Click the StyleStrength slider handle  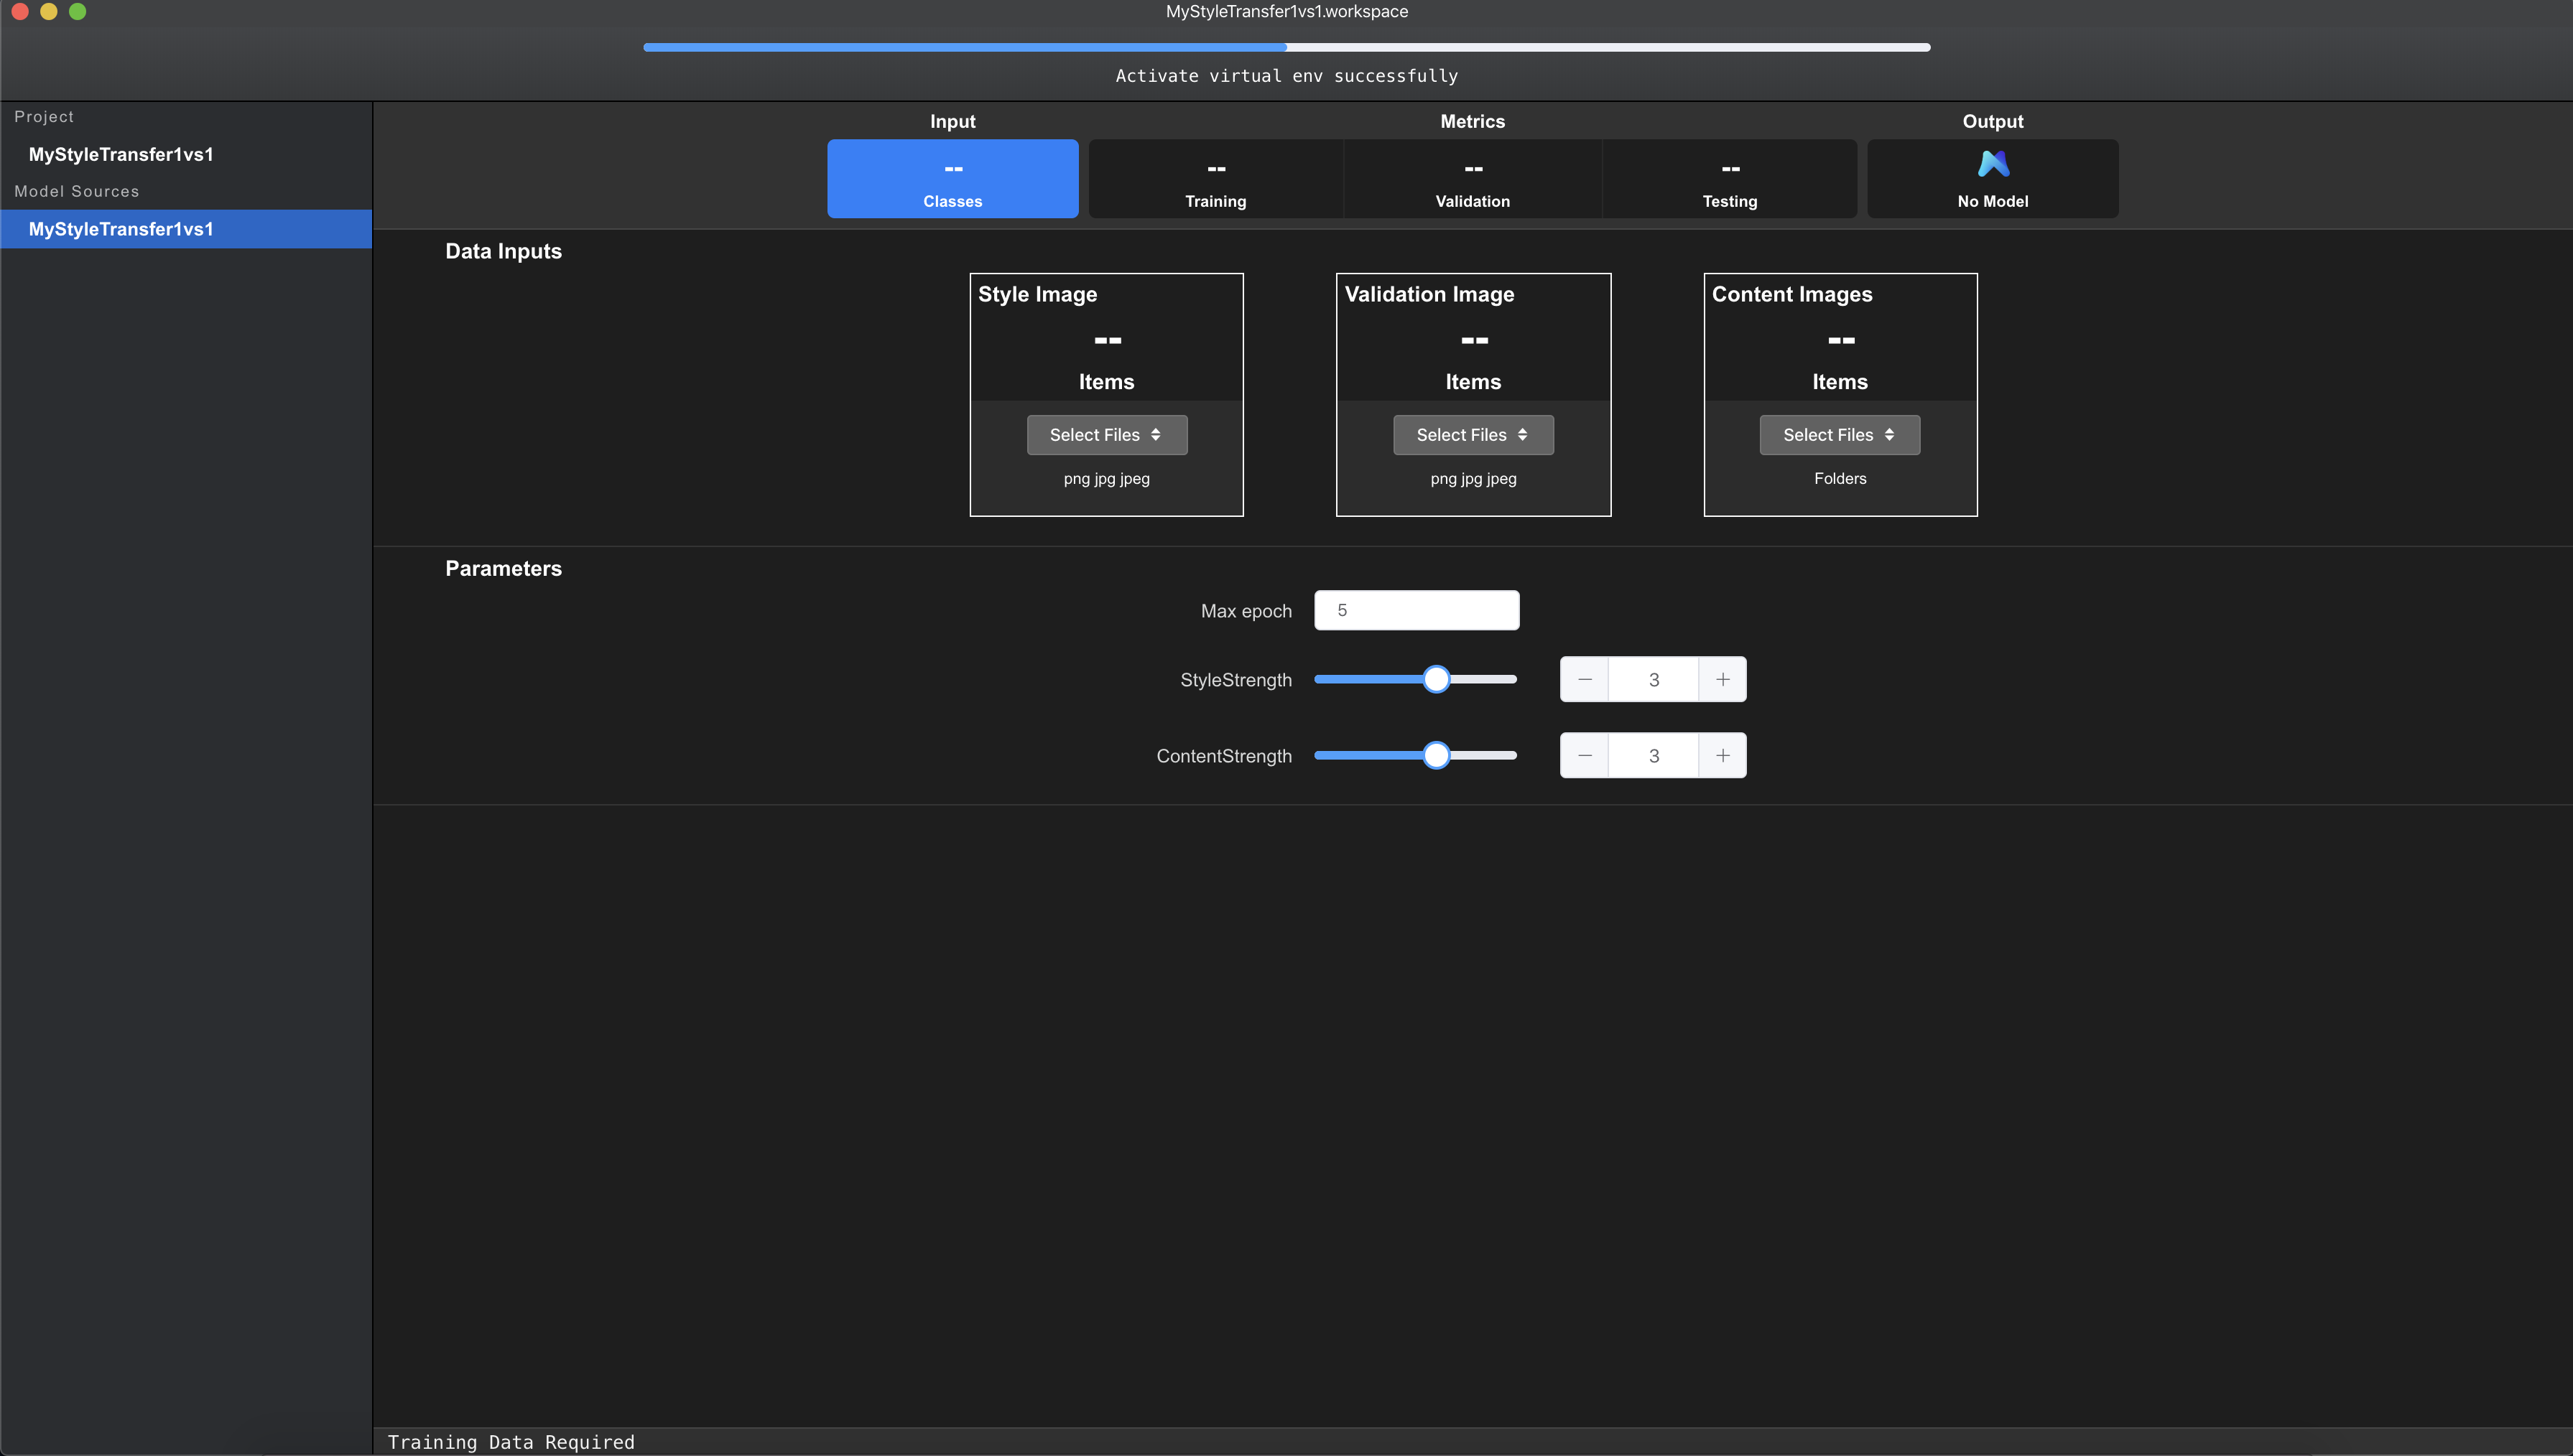click(1436, 679)
